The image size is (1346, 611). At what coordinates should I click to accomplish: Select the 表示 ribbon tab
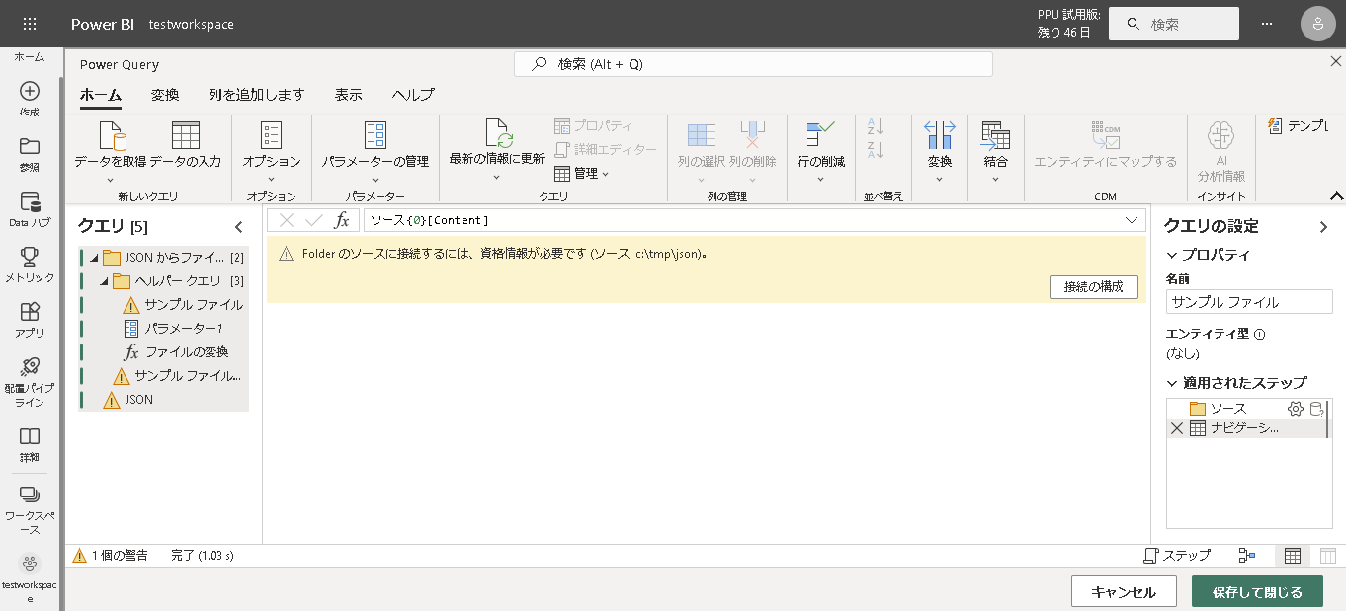[x=349, y=95]
